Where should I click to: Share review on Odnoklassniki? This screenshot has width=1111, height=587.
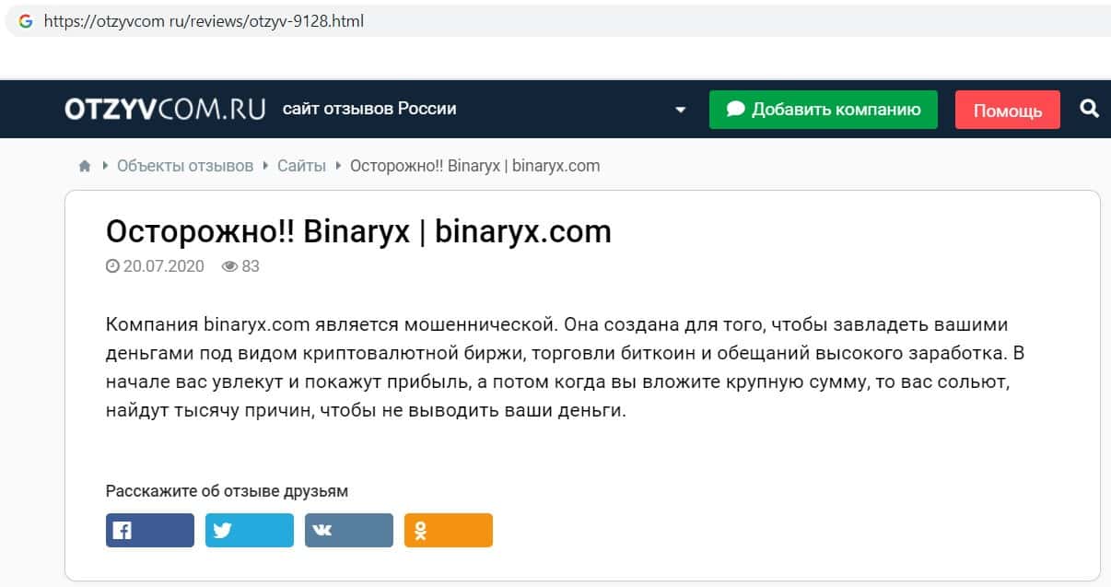[448, 531]
